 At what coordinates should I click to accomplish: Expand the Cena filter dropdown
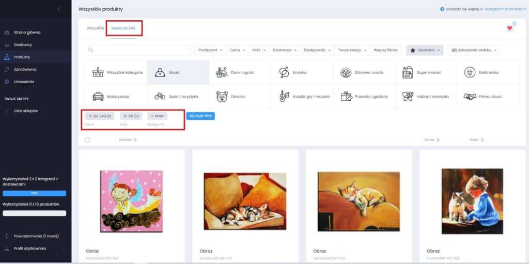pos(237,50)
